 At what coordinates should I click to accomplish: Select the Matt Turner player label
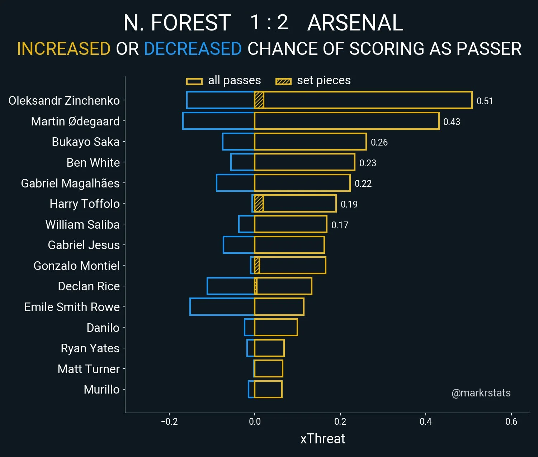click(88, 369)
